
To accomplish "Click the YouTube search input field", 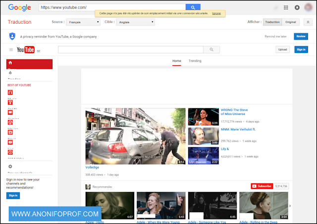I will pyautogui.click(x=131, y=50).
